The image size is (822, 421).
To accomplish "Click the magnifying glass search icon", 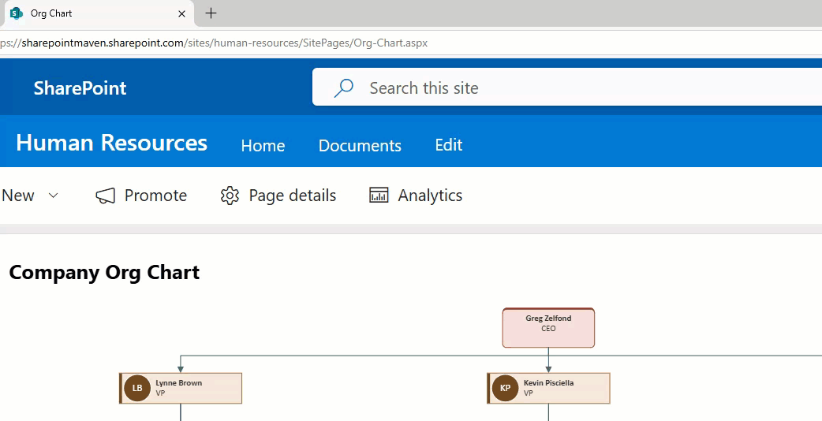I will [344, 88].
